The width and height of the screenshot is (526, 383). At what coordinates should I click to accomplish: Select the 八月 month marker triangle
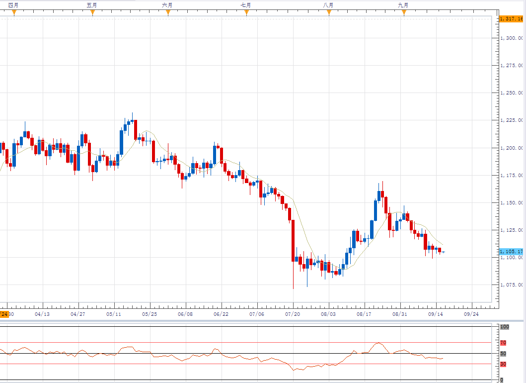click(329, 13)
